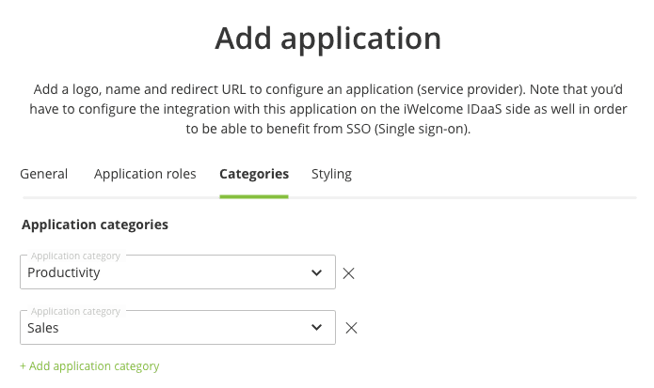Click the green underline below Categories tab

pyautogui.click(x=253, y=195)
